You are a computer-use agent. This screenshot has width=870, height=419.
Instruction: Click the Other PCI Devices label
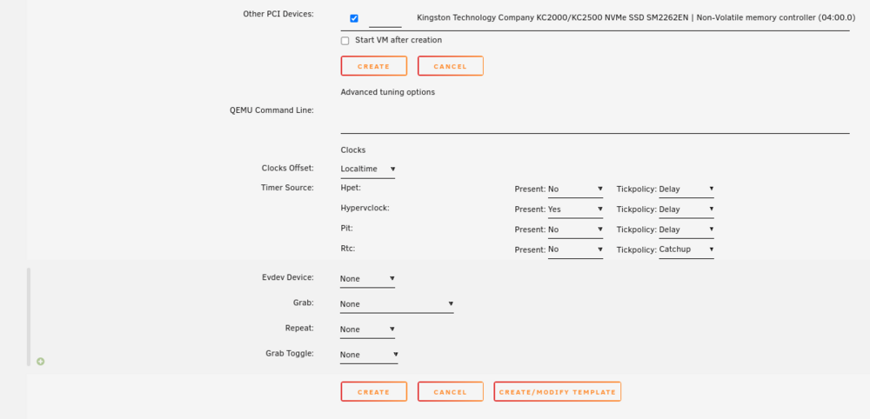[278, 14]
